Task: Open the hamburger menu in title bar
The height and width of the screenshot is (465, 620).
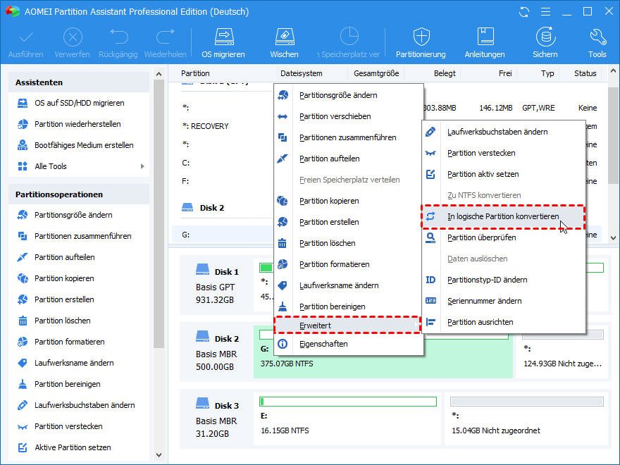Action: (545, 12)
